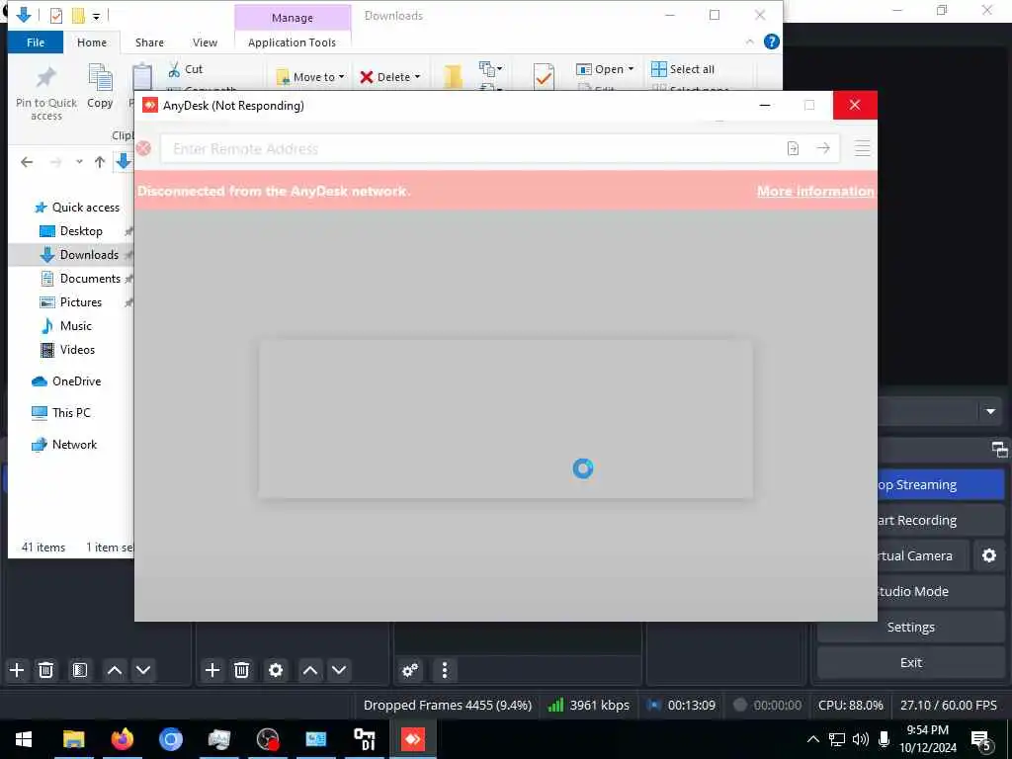Click AnyDesk connect arrow icon
Screen dimensions: 1012x759
point(823,148)
